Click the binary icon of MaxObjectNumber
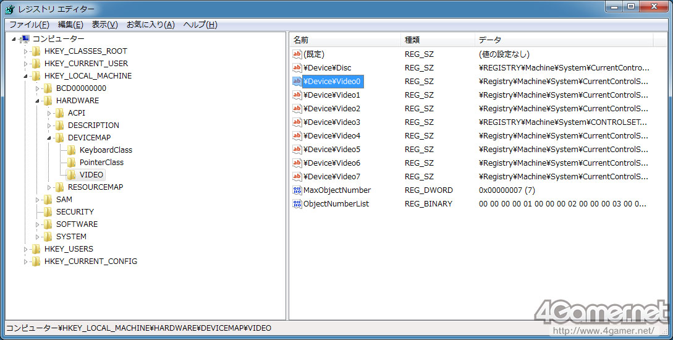 coord(297,190)
